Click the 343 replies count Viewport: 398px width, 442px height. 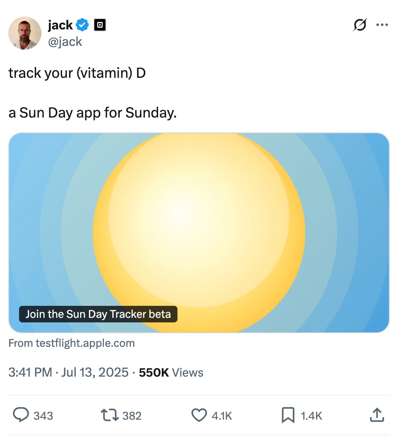(43, 416)
